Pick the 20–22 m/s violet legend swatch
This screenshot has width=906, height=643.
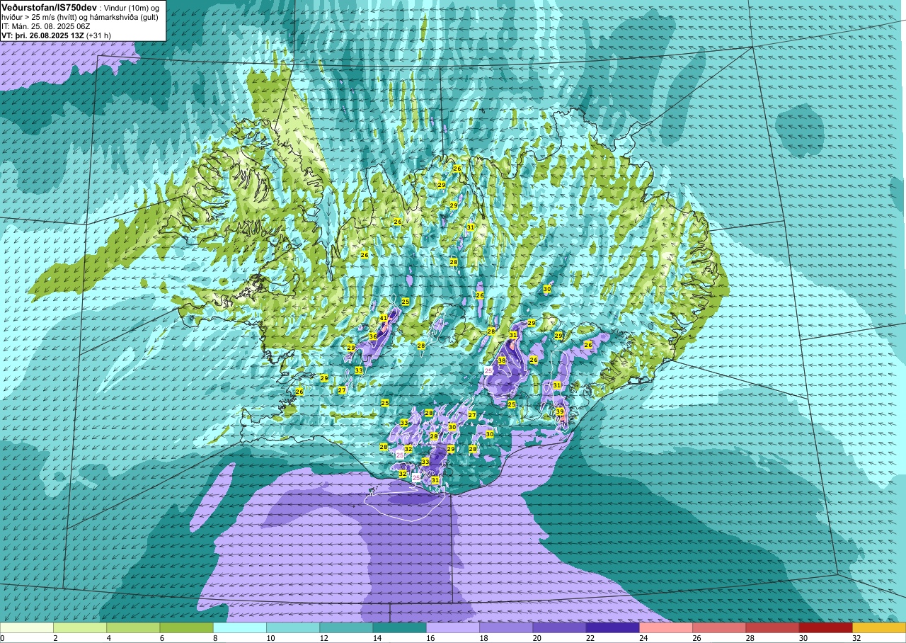pyautogui.click(x=559, y=627)
